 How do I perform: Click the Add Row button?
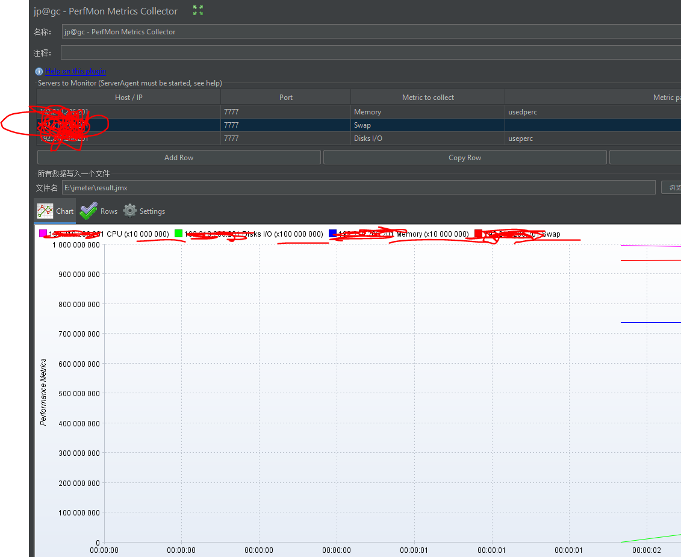[x=179, y=158]
